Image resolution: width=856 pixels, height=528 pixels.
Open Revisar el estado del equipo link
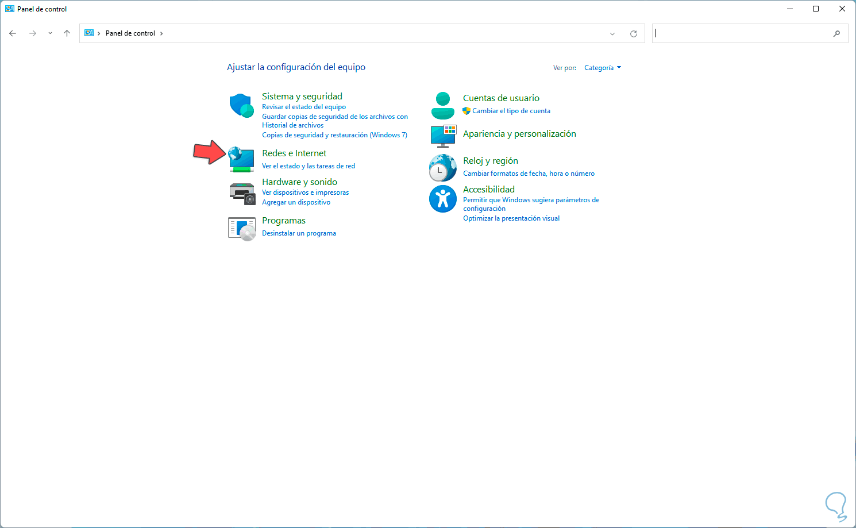[x=304, y=107]
